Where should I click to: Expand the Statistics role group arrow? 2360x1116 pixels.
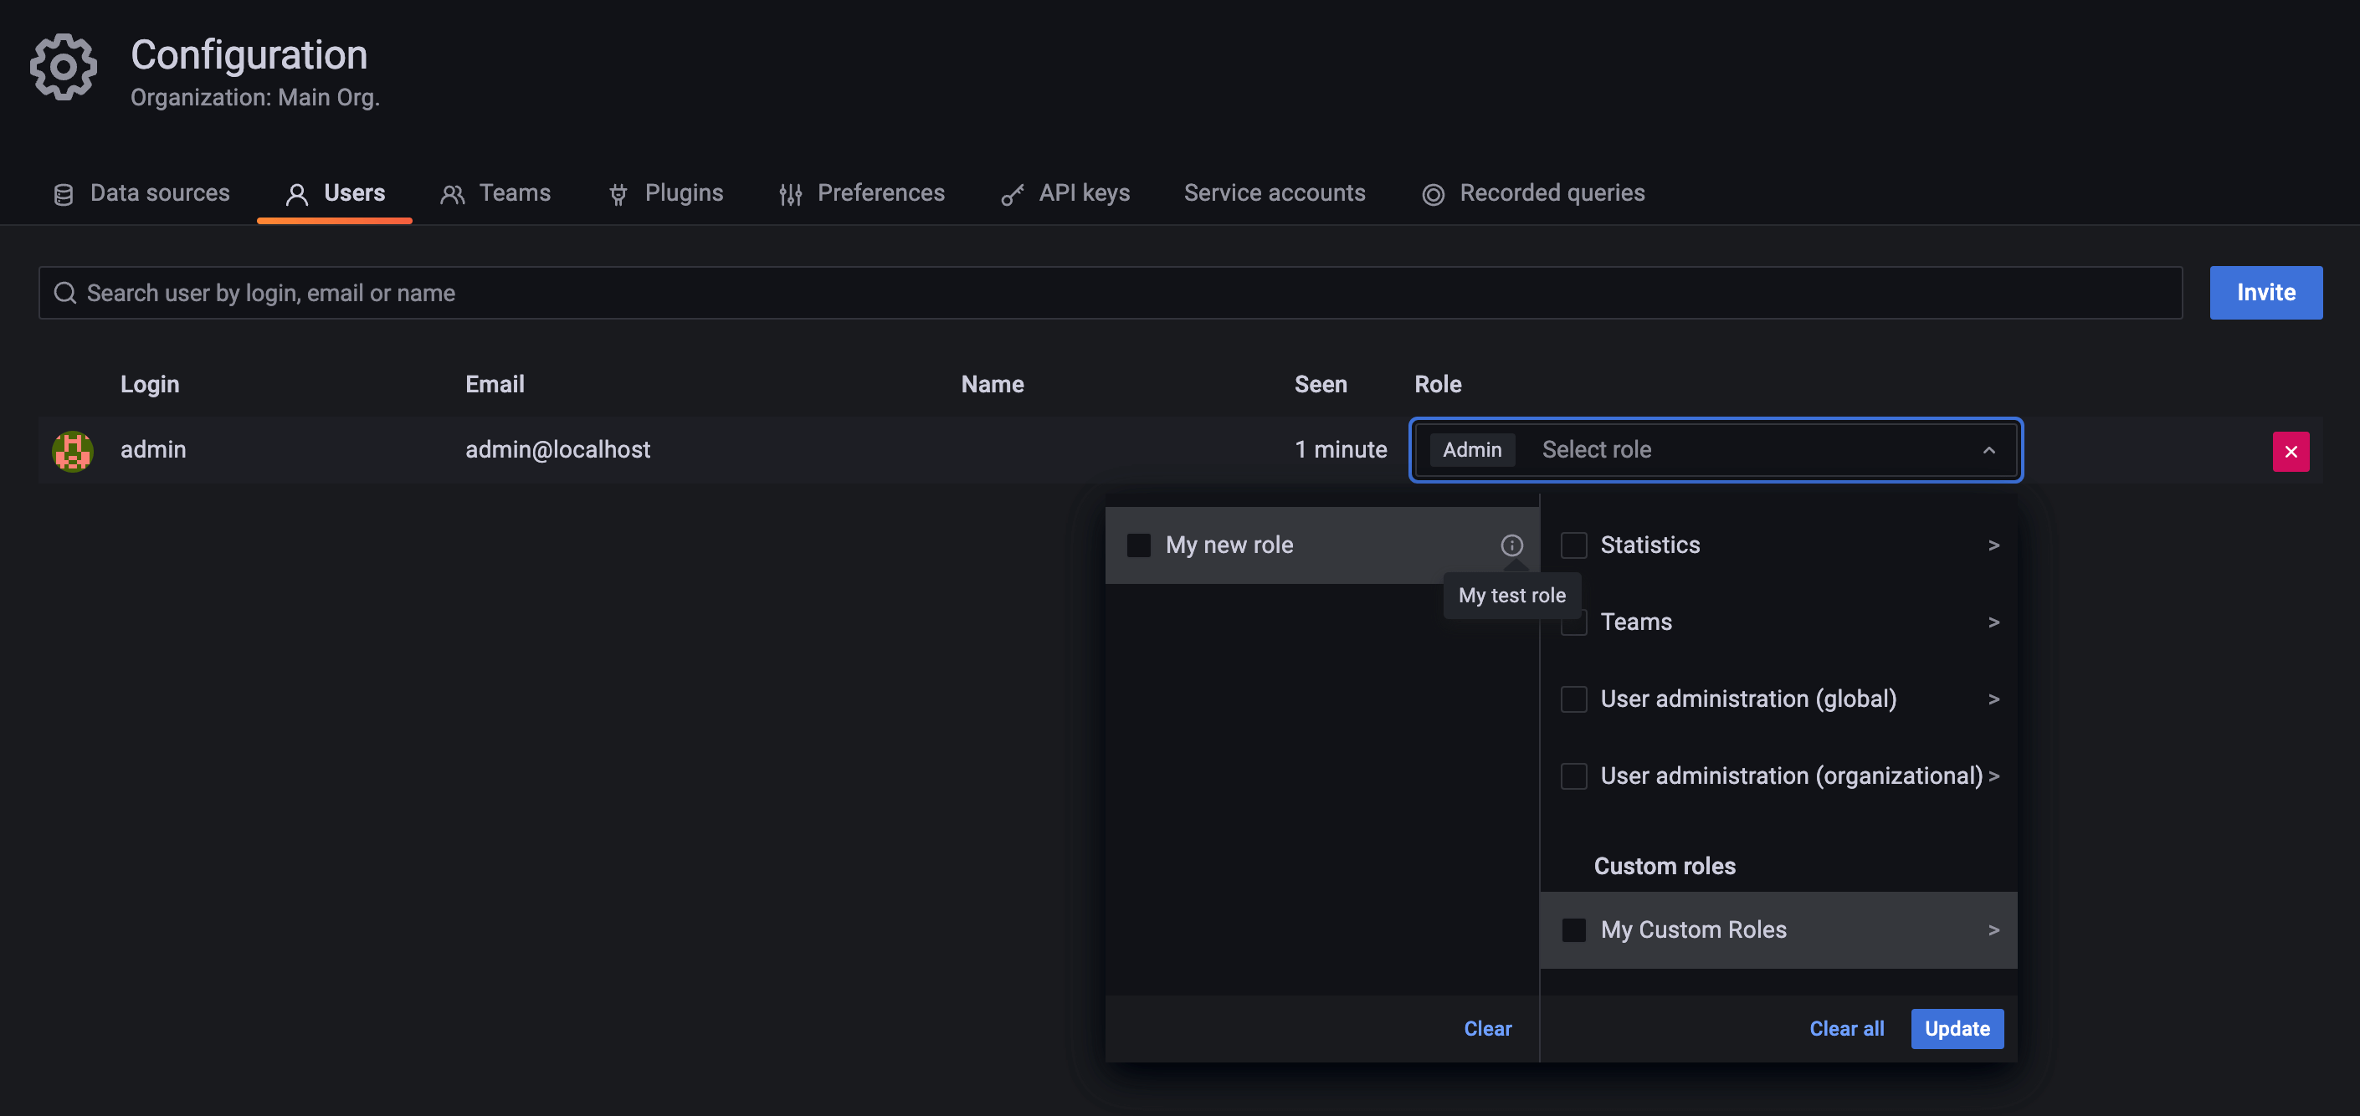1993,545
